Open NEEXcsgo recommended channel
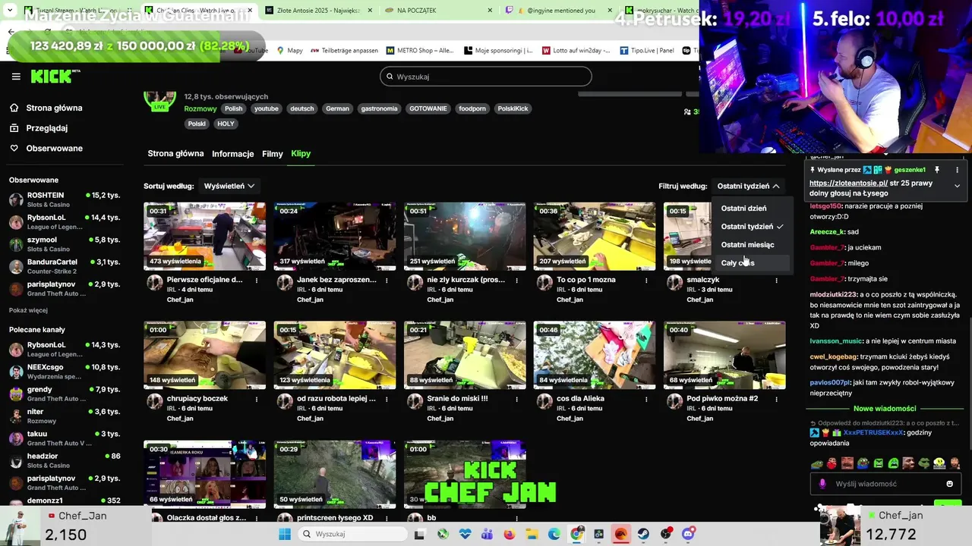Screen dimensions: 972x546 coord(65,372)
